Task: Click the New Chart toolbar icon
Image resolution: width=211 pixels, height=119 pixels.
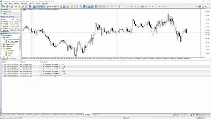Action: [x=2, y=7]
